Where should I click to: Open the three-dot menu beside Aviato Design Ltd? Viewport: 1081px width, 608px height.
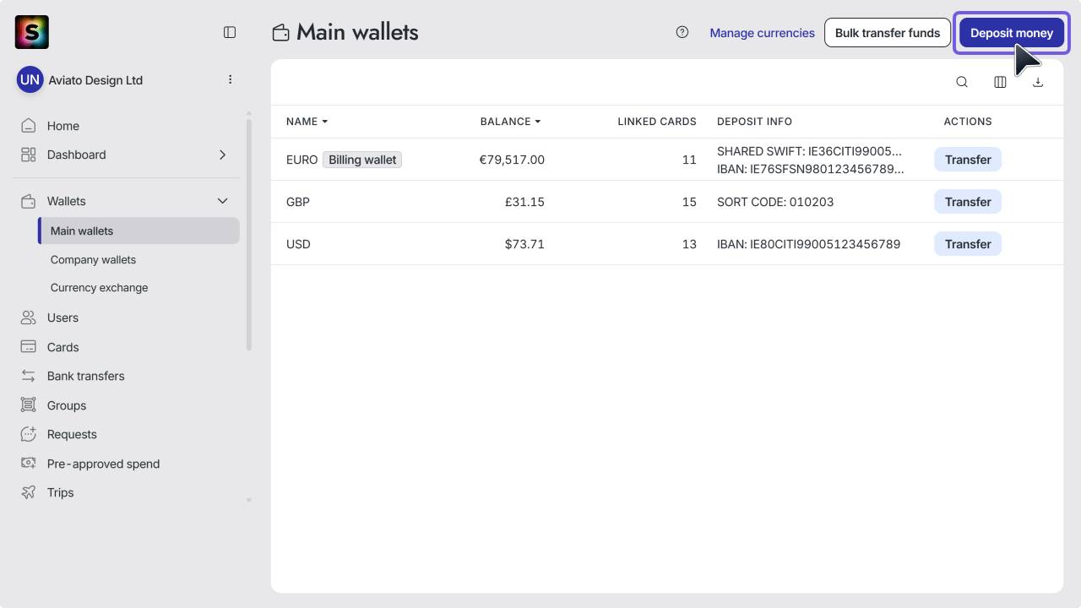tap(231, 79)
